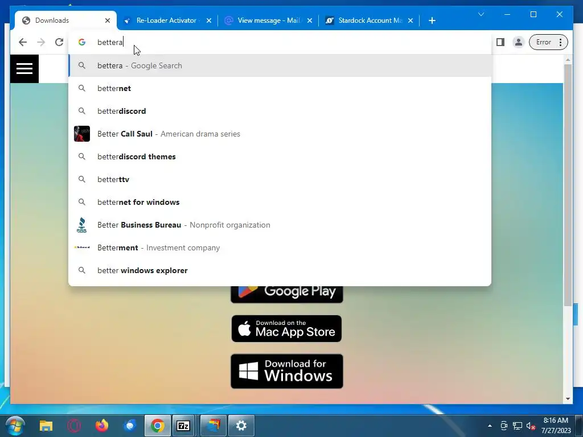Switch to View message Mail tab
The width and height of the screenshot is (583, 437).
pos(269,20)
